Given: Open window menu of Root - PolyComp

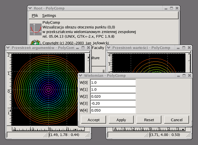Looking at the screenshot, I should (x=30, y=8).
